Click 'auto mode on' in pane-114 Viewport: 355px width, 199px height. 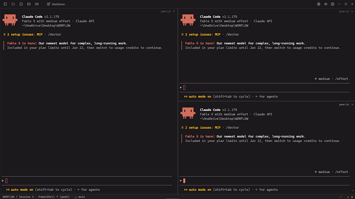click(x=200, y=190)
